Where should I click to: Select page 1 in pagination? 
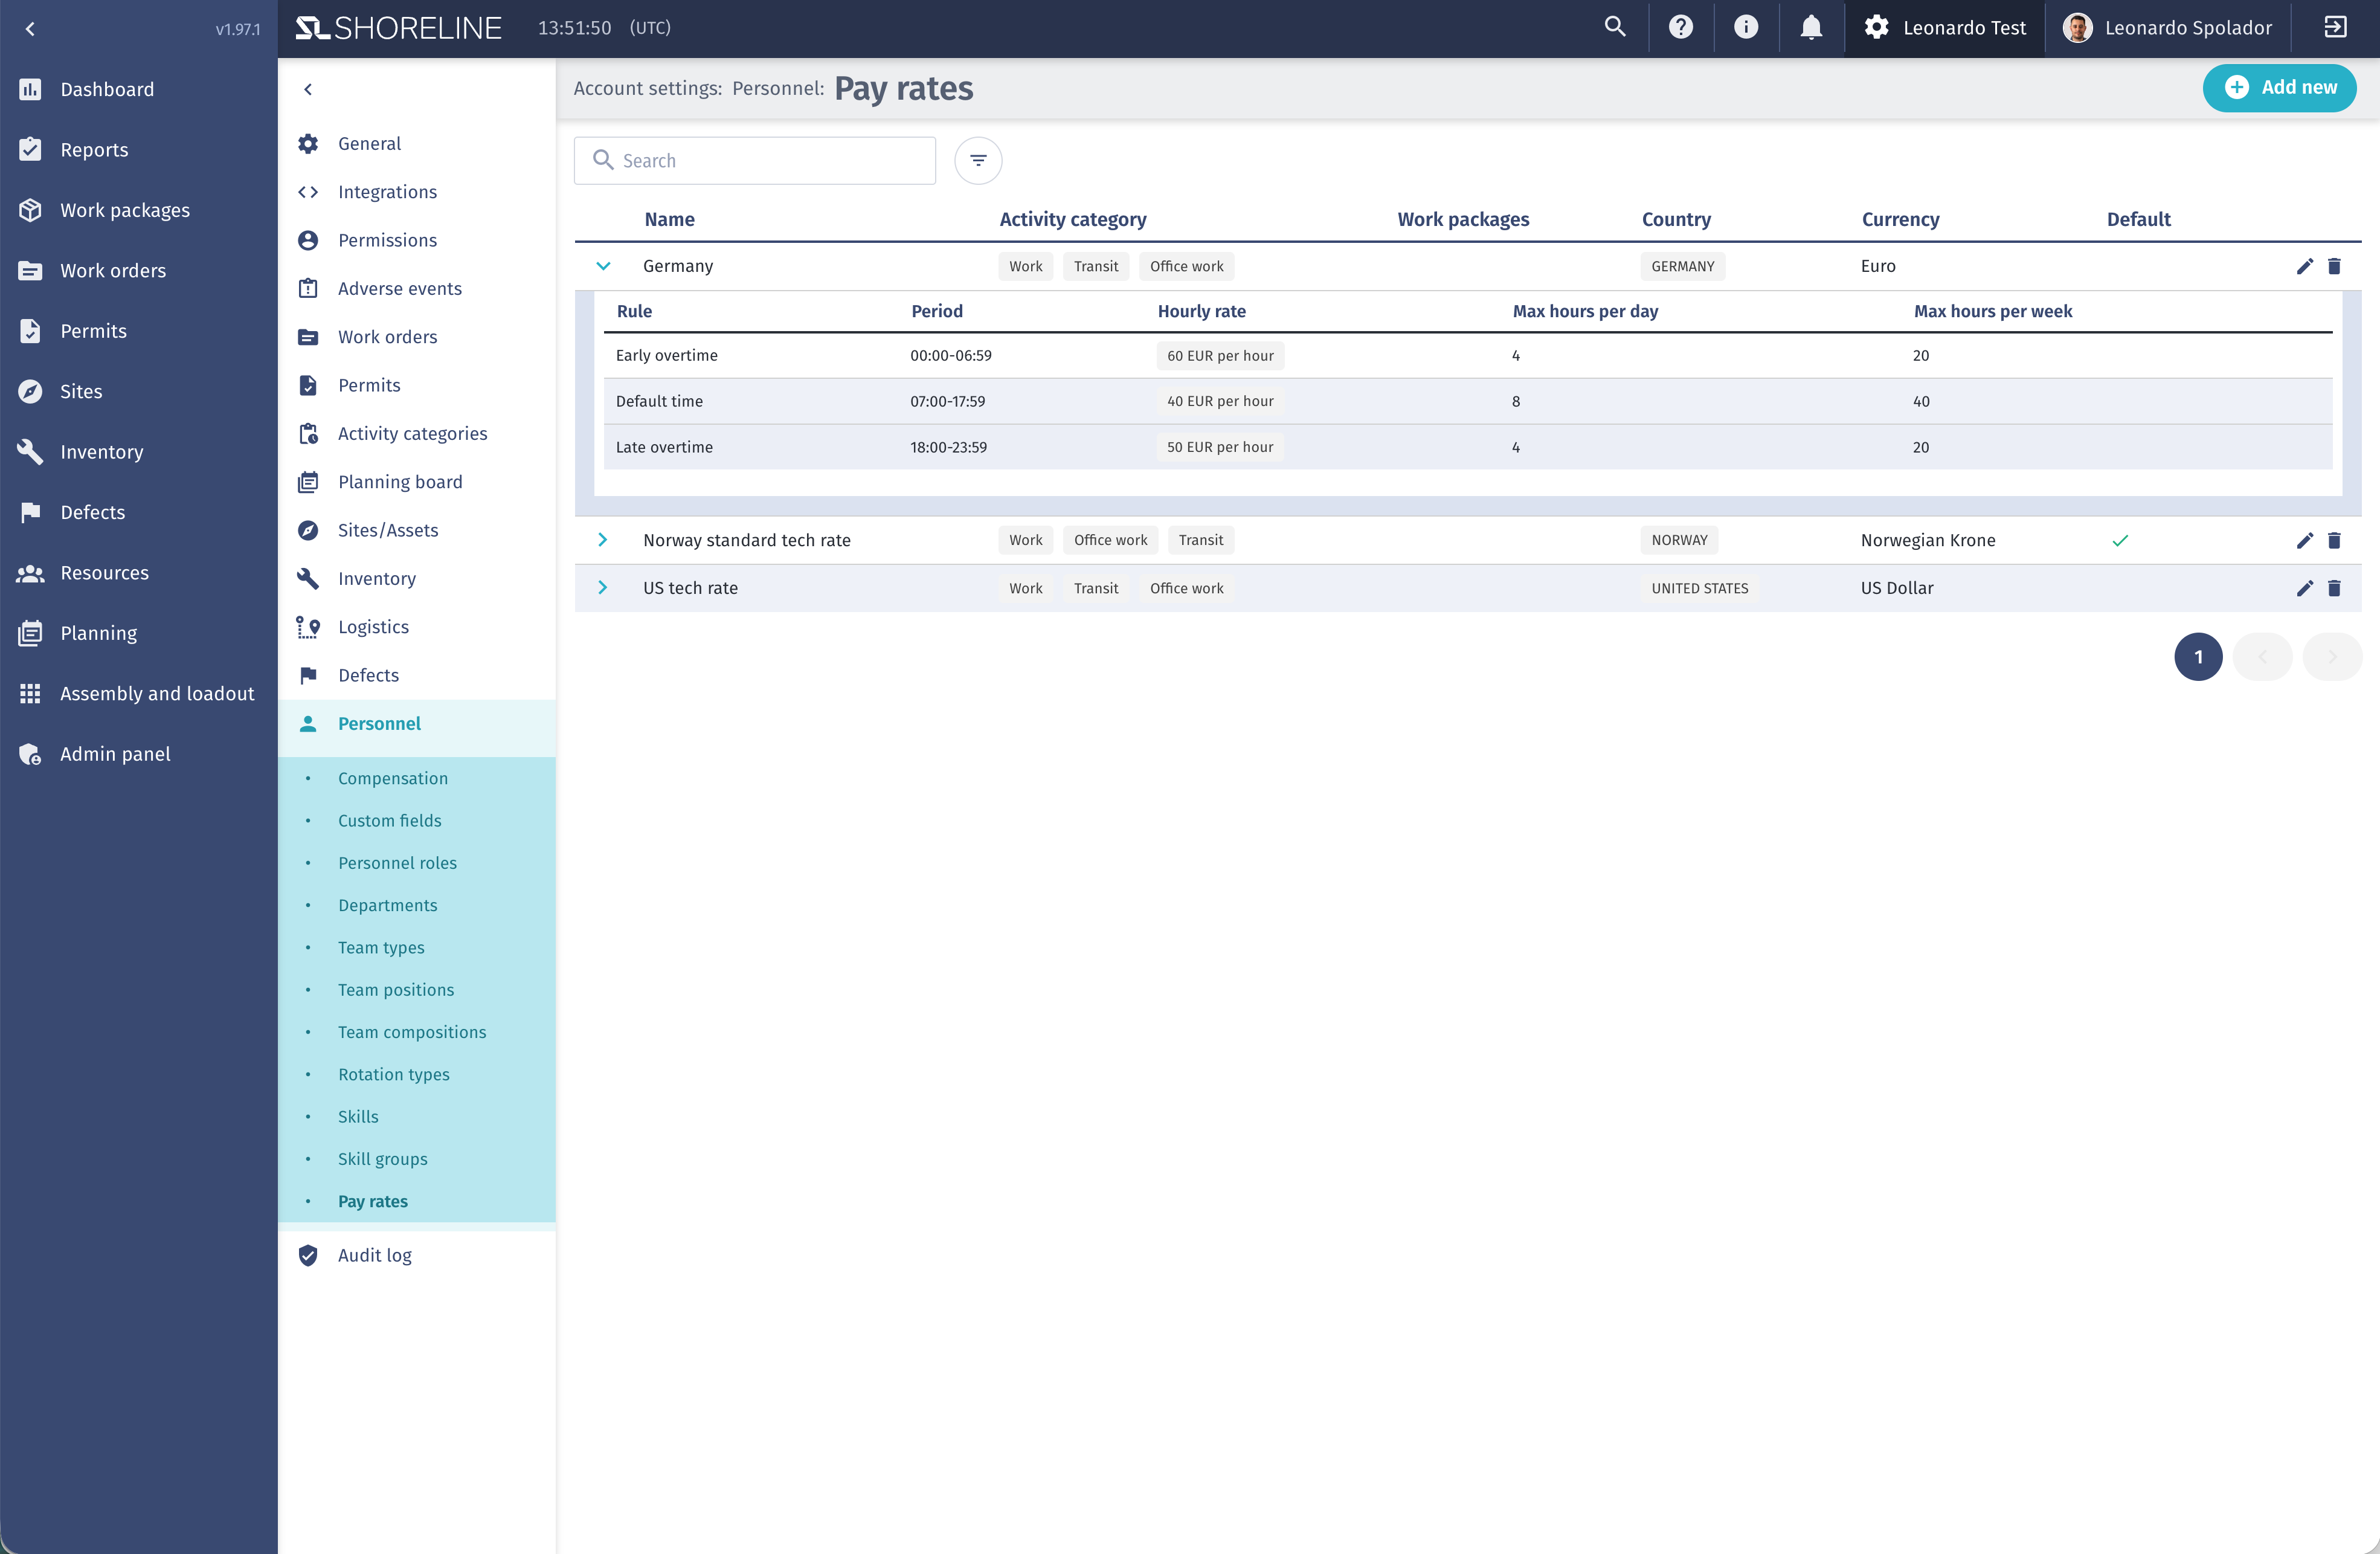(x=2198, y=657)
